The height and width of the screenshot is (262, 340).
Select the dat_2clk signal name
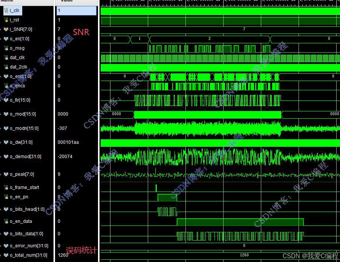18,67
